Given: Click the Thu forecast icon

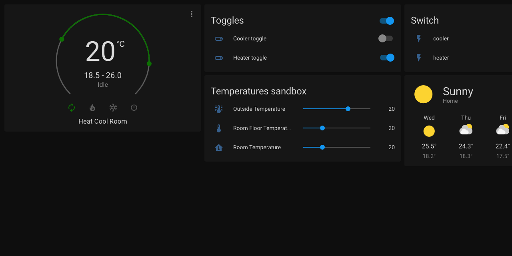Looking at the screenshot, I should pos(466,130).
